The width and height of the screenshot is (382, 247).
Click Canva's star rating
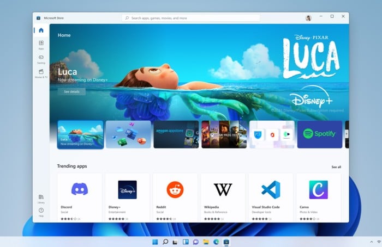coord(308,219)
